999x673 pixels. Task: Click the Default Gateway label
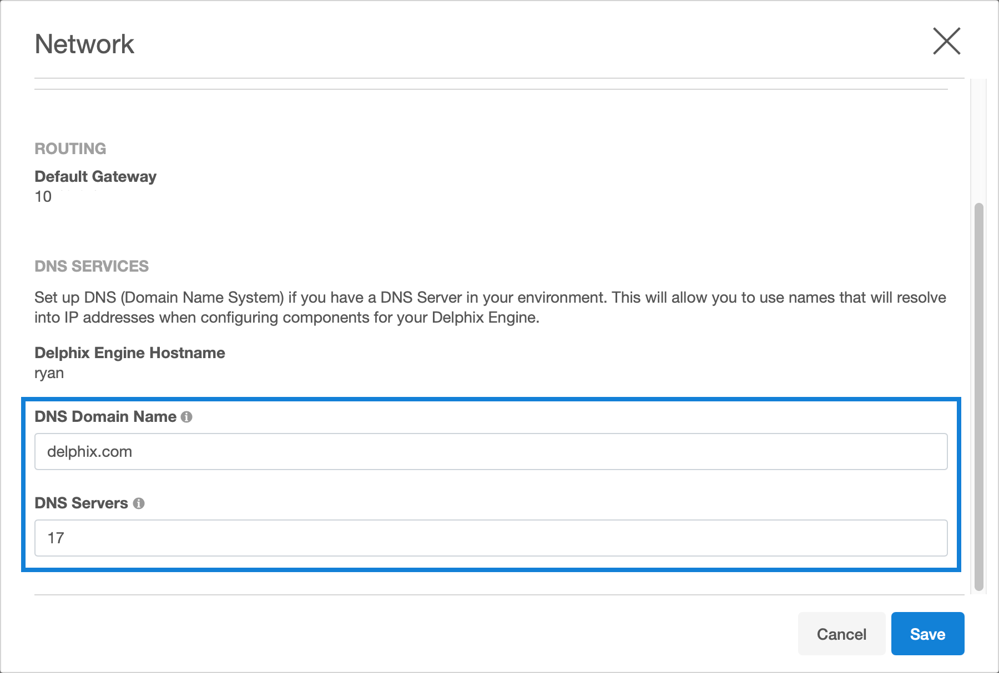95,176
